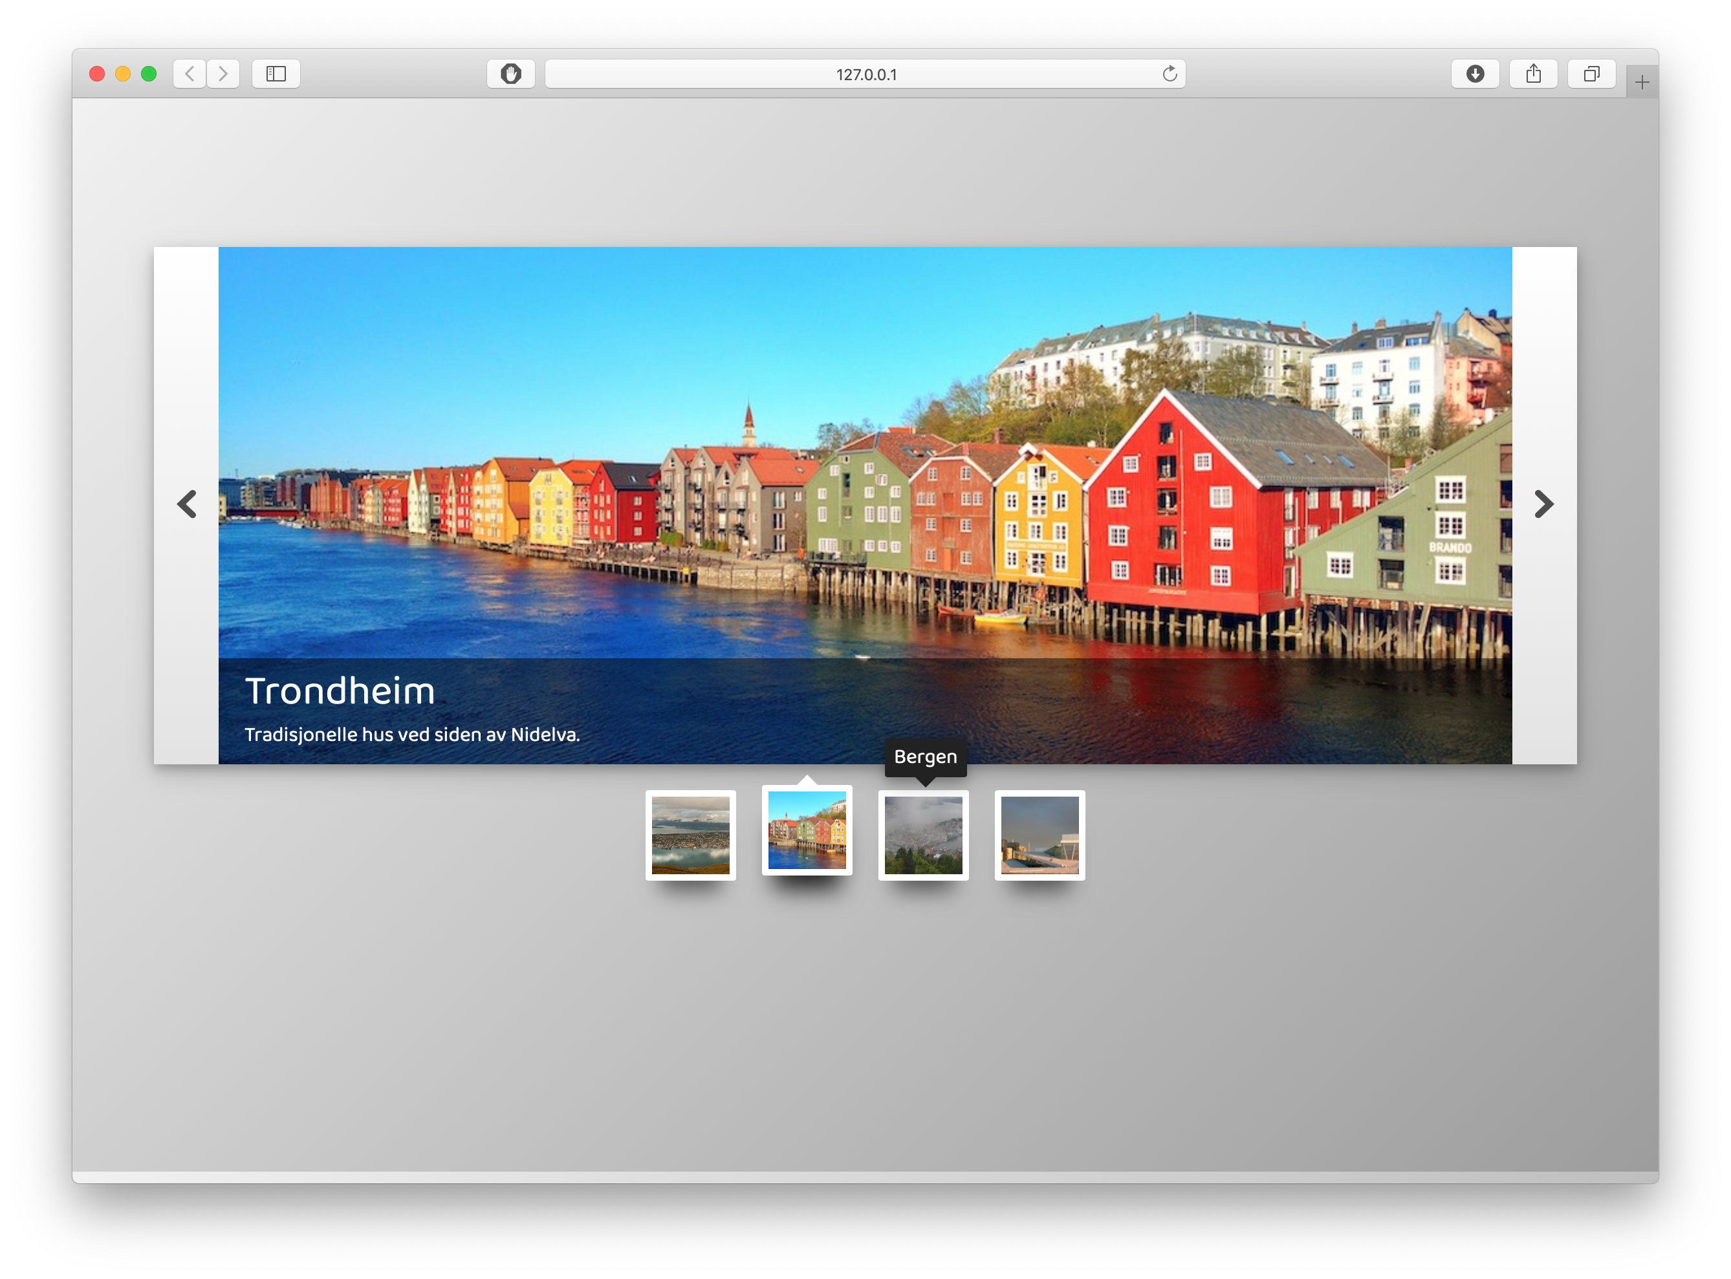Image resolution: width=1731 pixels, height=1279 pixels.
Task: Go to previous slide with left chevron
Action: pos(187,504)
